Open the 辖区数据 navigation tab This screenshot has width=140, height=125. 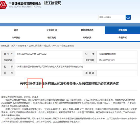click(52, 38)
